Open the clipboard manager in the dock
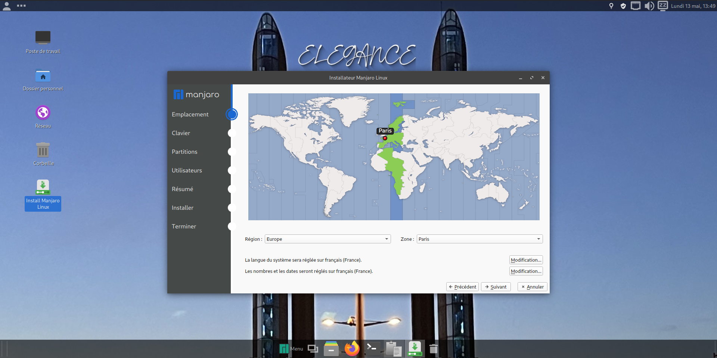717x358 pixels. [x=394, y=349]
